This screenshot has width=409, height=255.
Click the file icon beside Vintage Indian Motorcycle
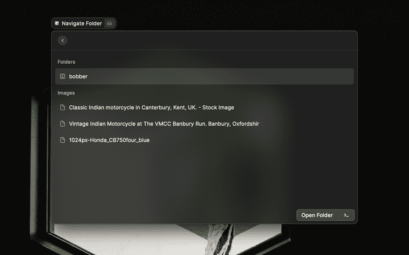pos(63,124)
